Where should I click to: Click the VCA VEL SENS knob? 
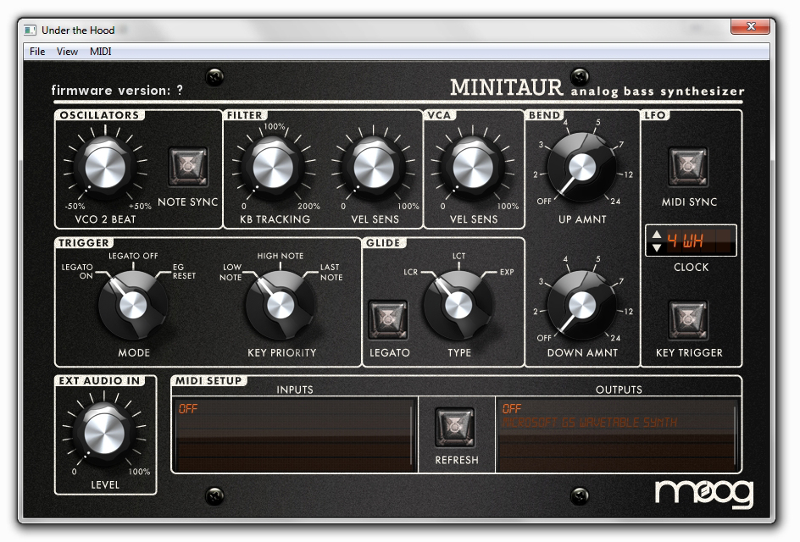click(473, 166)
